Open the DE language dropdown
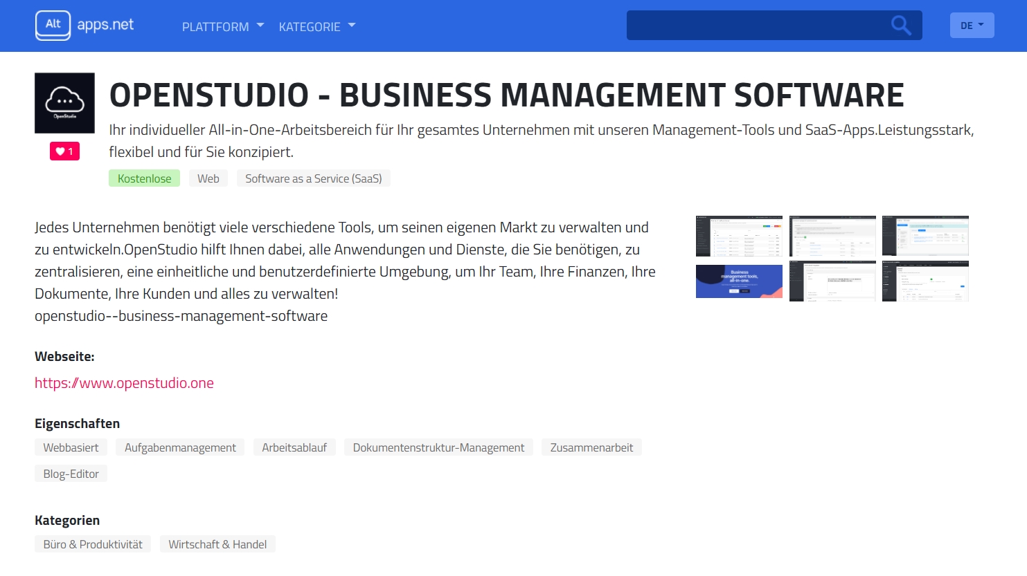The image size is (1027, 576). click(x=972, y=26)
